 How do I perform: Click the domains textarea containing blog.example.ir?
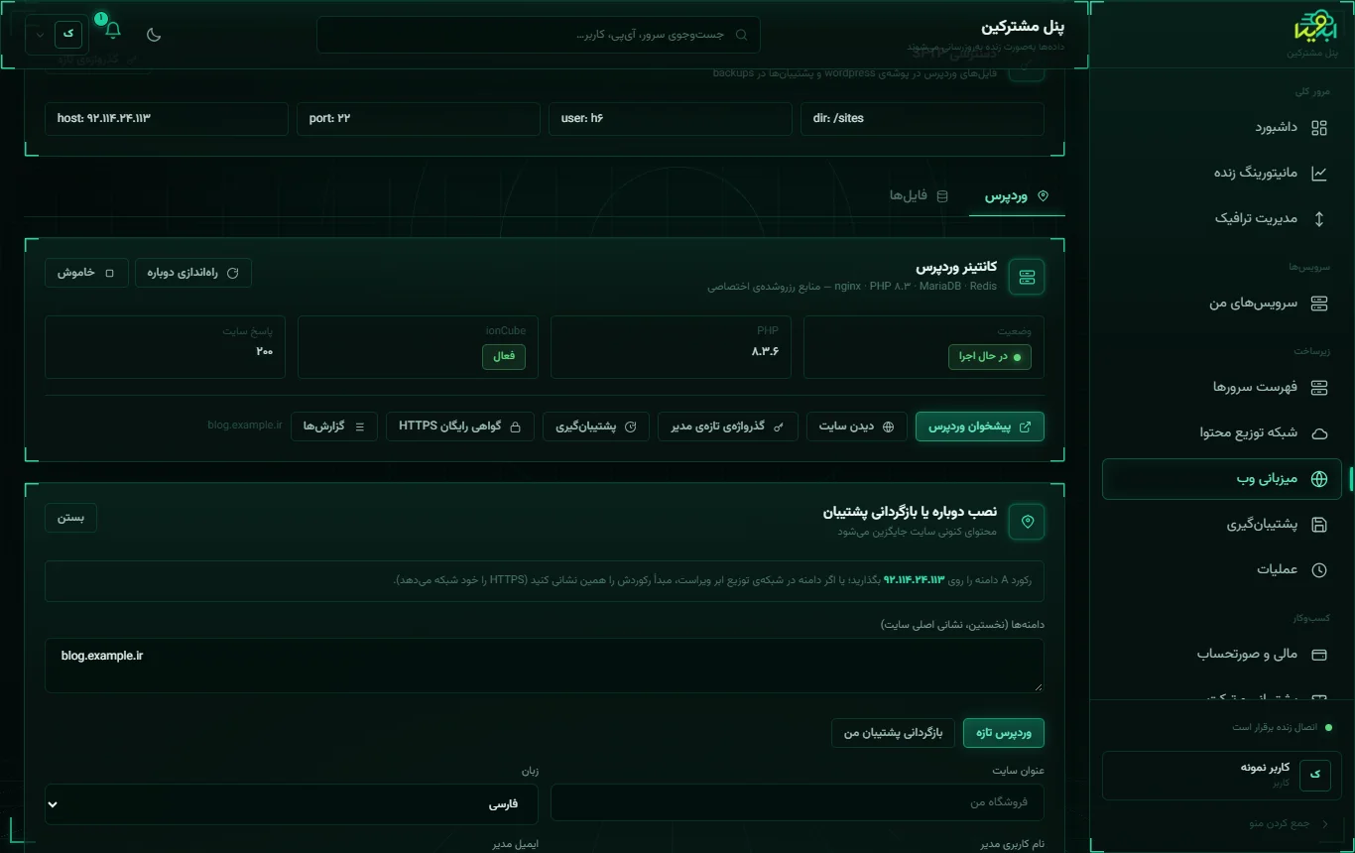(x=545, y=665)
